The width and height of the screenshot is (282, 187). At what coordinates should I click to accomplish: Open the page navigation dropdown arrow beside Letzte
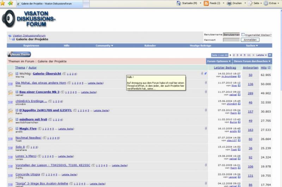pyautogui.click(x=270, y=55)
